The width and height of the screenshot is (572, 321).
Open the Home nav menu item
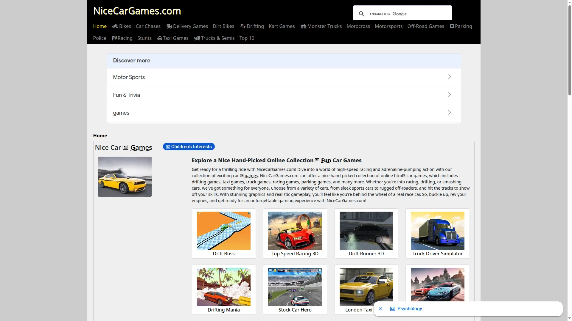pyautogui.click(x=100, y=26)
